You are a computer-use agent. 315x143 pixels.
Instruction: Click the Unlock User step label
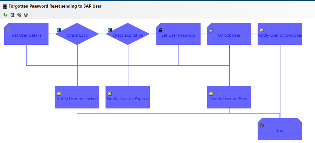pyautogui.click(x=229, y=35)
